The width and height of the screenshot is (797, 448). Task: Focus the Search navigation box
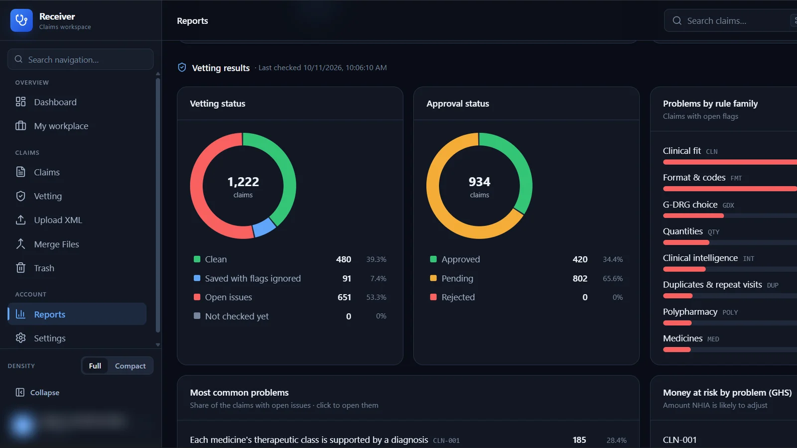[80, 59]
